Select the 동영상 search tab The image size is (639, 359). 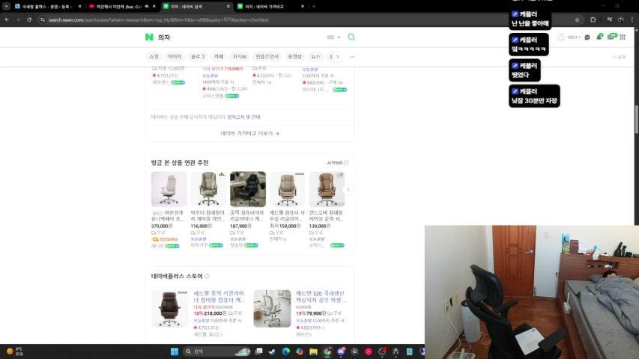[x=294, y=57]
